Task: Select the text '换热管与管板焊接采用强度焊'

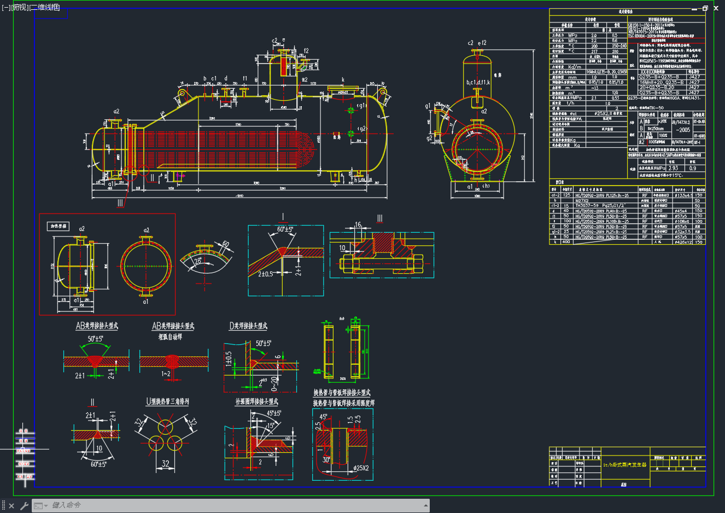Action: pyautogui.click(x=344, y=403)
